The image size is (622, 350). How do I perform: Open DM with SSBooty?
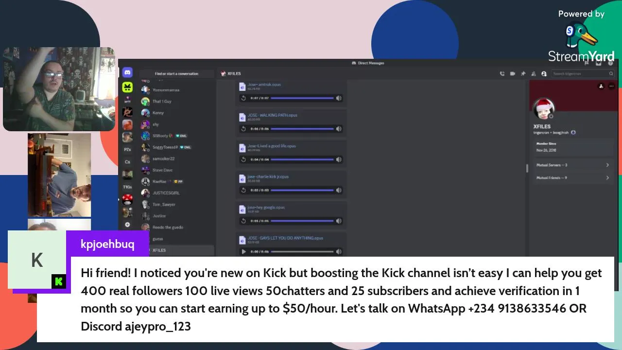(x=177, y=136)
